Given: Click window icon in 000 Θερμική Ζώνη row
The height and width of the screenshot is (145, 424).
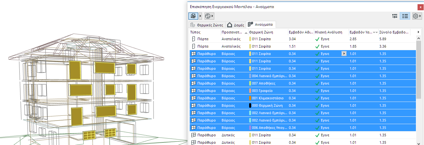Looking at the screenshot, I should coord(194,105).
